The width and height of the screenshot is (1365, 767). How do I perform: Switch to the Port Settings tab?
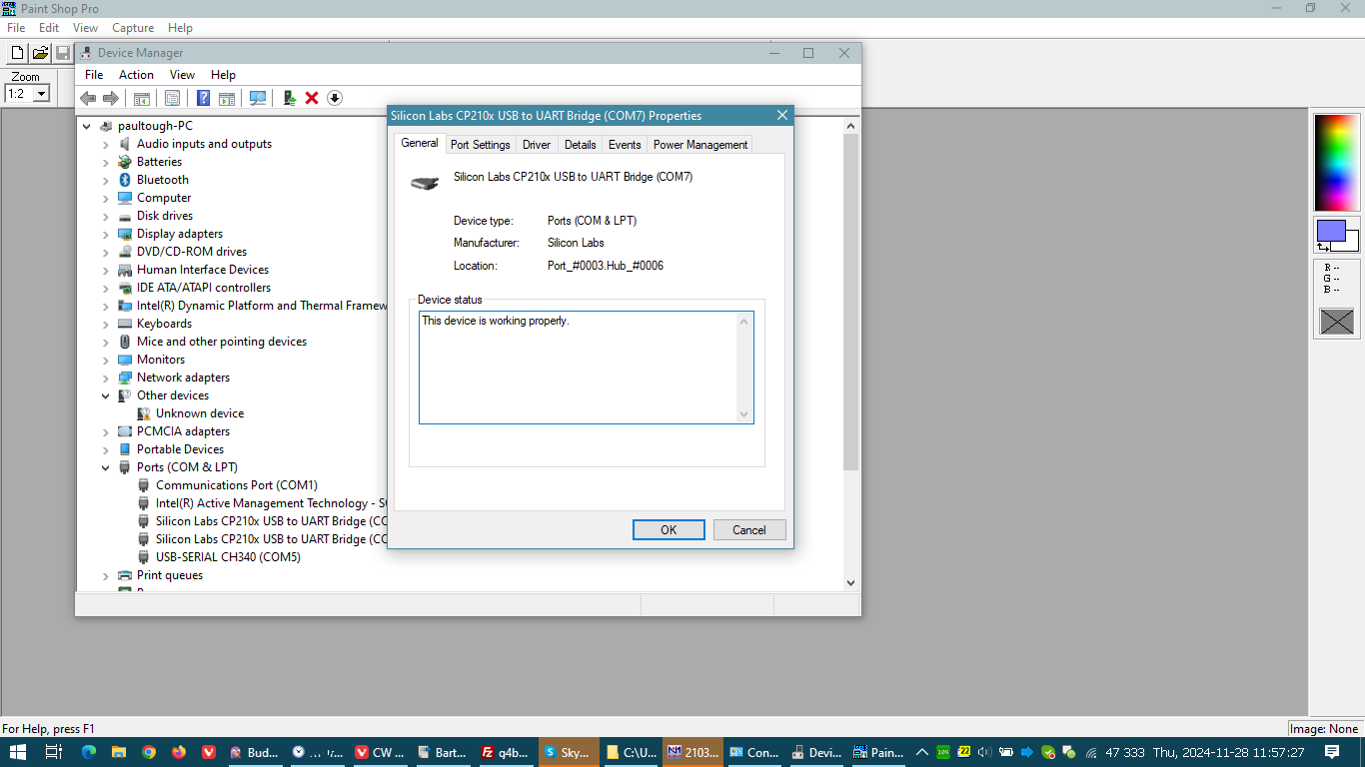481,145
